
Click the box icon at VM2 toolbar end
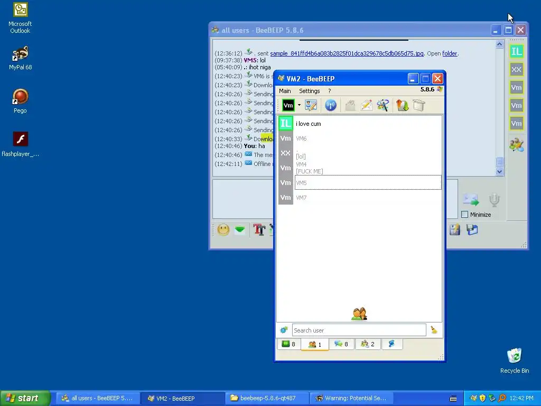tap(419, 105)
